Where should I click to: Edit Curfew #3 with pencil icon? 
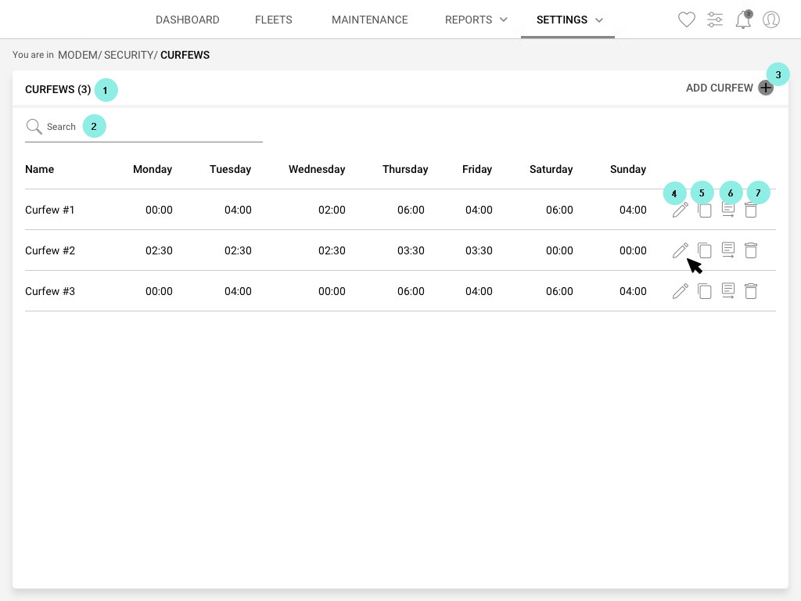[x=680, y=291]
